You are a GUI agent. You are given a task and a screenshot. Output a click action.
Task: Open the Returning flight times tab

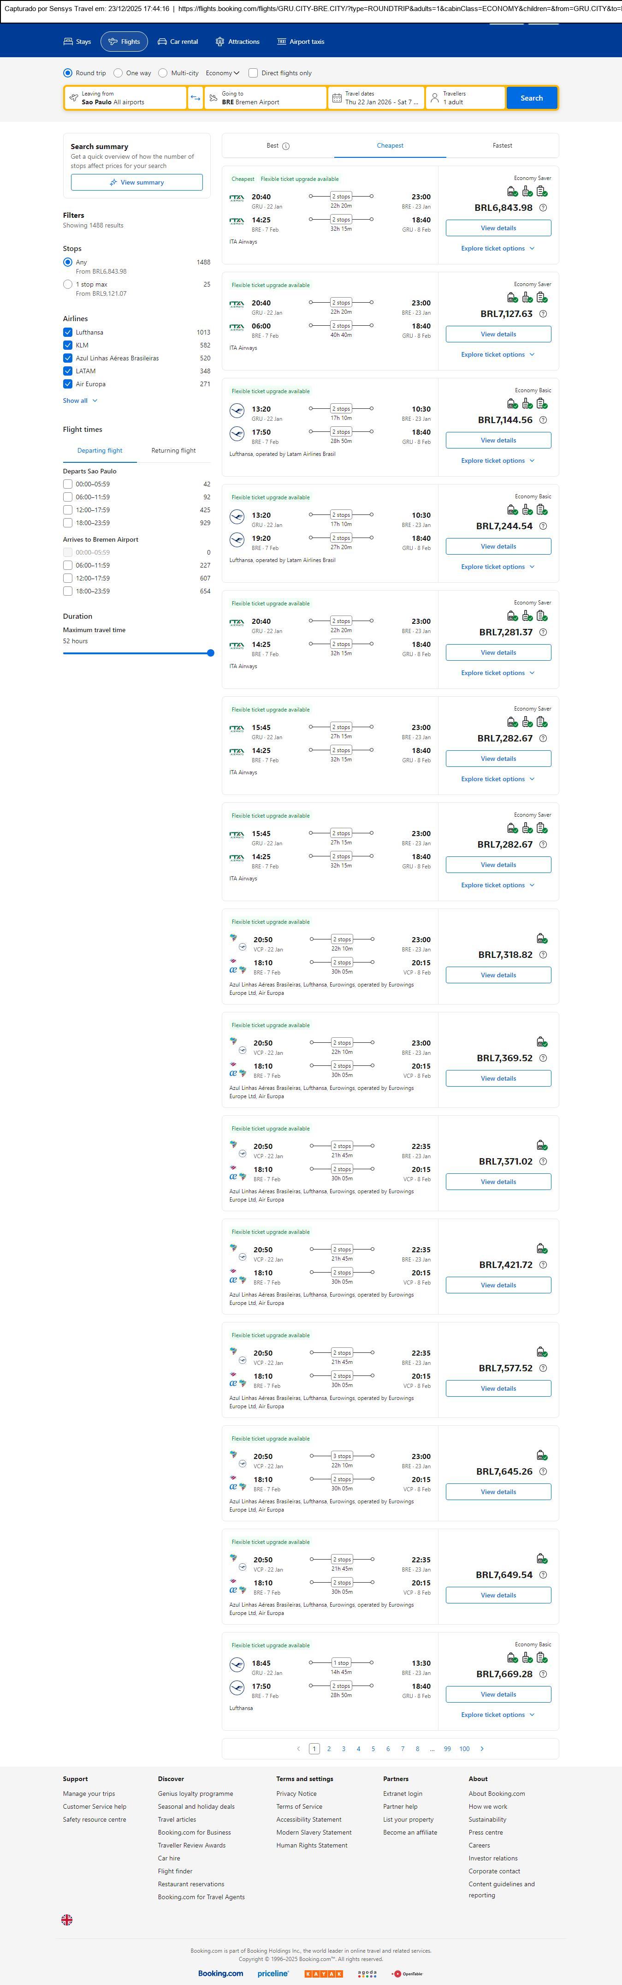(173, 451)
